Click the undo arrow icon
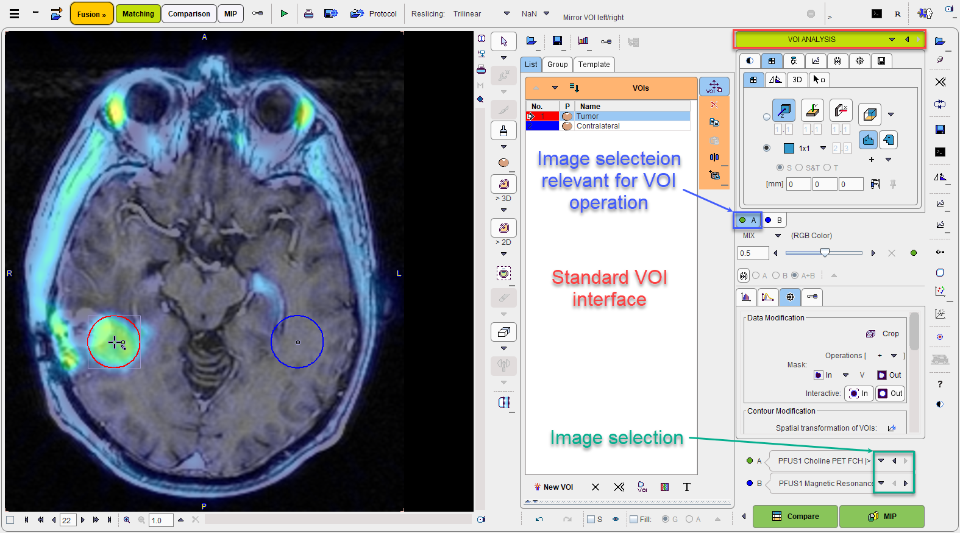This screenshot has width=960, height=533. pos(539,520)
